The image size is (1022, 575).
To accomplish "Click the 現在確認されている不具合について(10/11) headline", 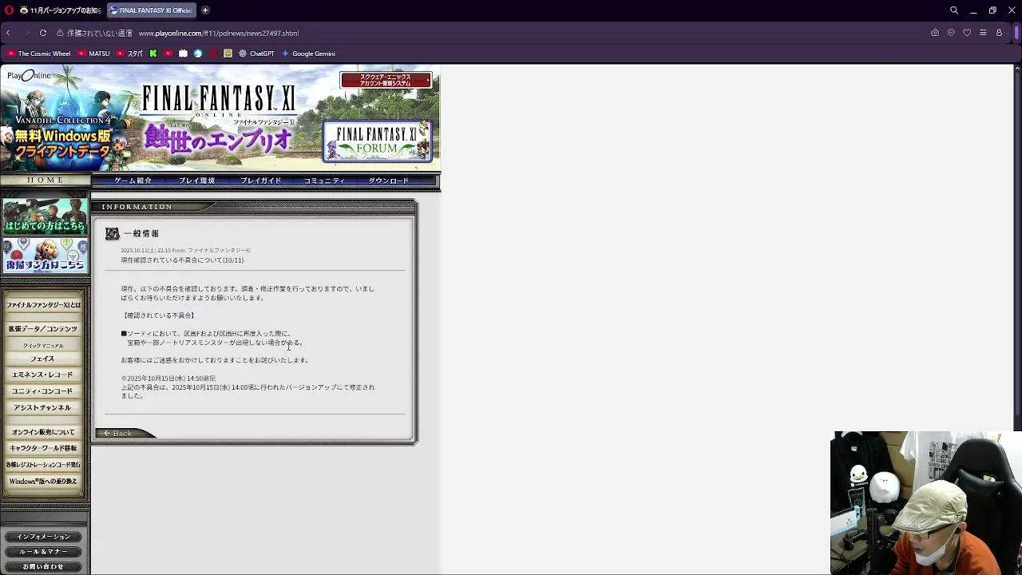I will (x=182, y=260).
